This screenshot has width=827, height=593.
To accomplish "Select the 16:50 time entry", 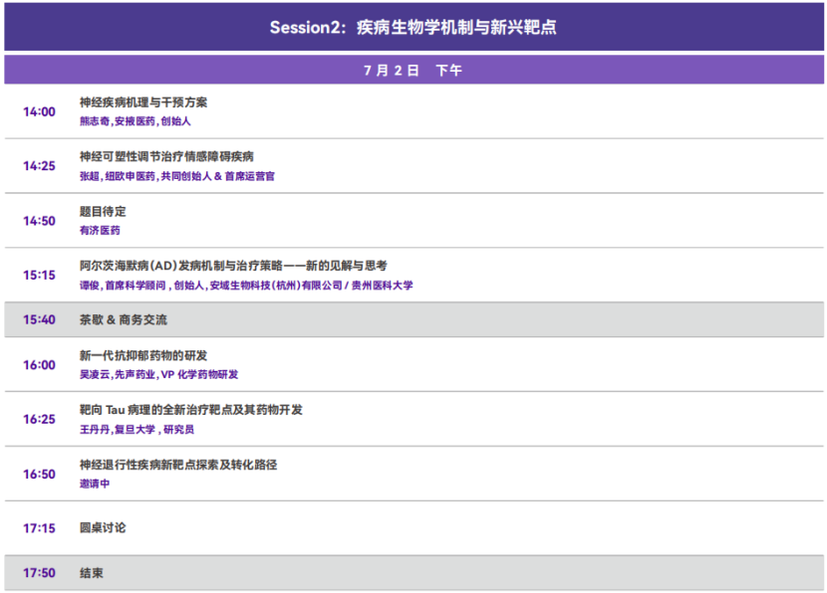I will click(x=39, y=474).
